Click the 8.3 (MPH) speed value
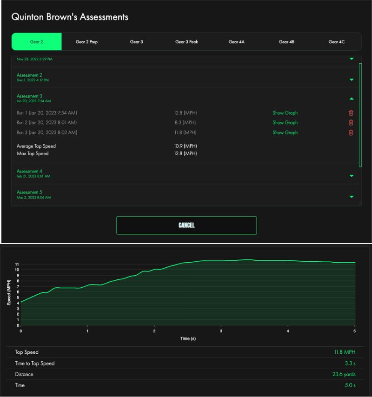This screenshot has width=372, height=397. pyautogui.click(x=186, y=123)
